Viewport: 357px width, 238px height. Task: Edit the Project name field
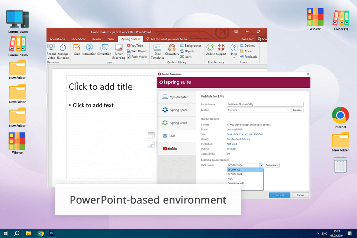point(265,104)
